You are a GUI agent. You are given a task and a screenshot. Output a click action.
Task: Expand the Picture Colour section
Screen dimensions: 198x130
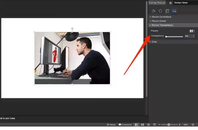pyautogui.click(x=173, y=21)
